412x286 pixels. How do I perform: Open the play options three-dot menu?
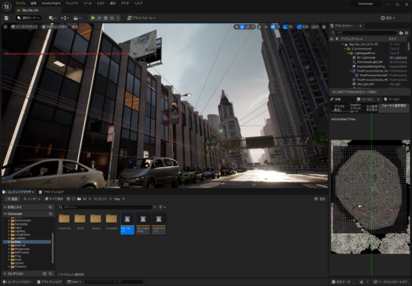point(118,18)
